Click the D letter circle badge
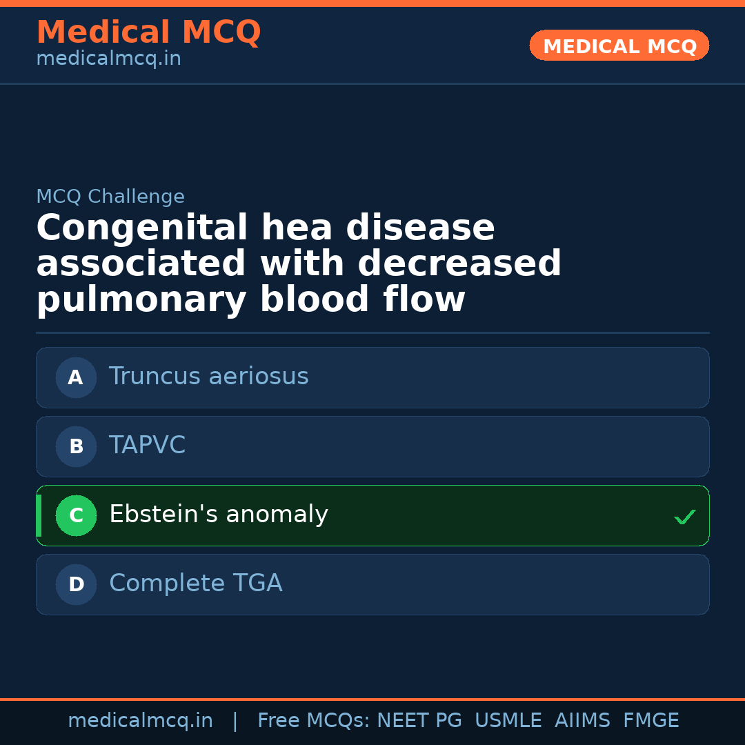Image resolution: width=745 pixels, height=745 pixels. pos(76,584)
